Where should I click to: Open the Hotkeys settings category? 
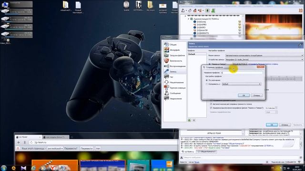pos(174,88)
